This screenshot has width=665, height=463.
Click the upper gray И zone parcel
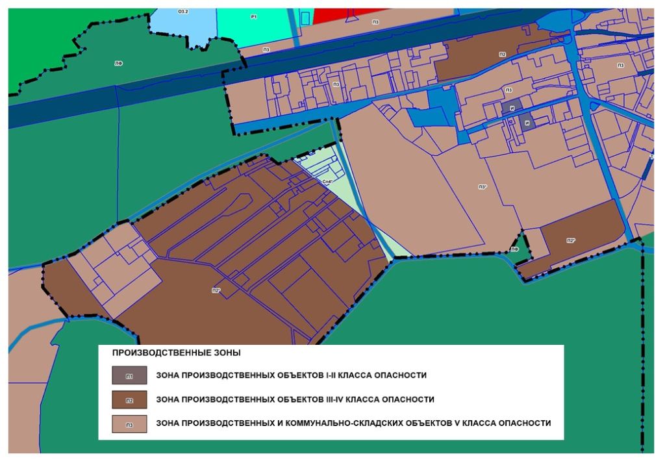510,108
